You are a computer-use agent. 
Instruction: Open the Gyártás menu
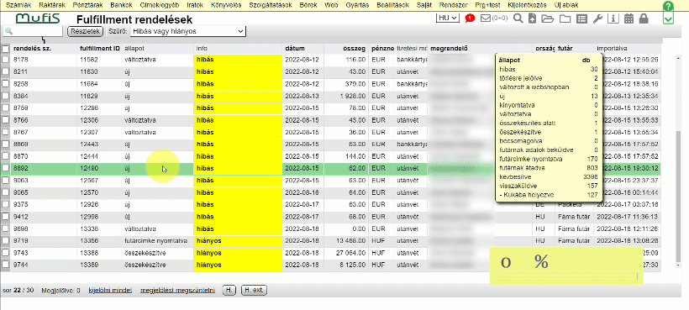click(x=357, y=5)
